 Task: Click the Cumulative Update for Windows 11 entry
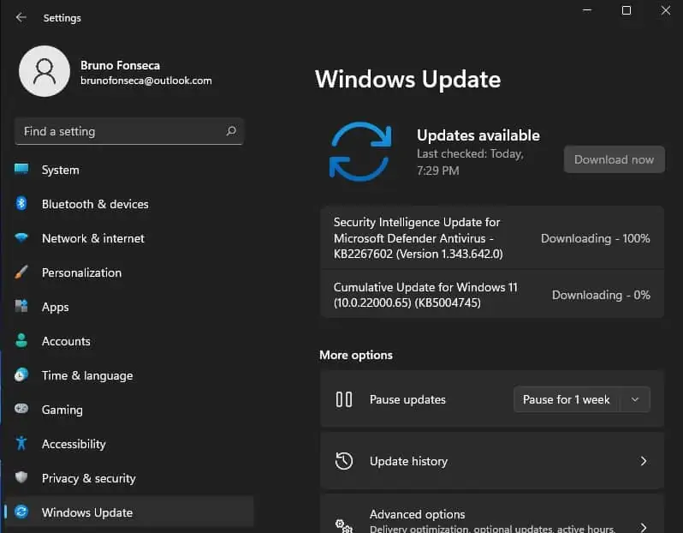point(492,295)
